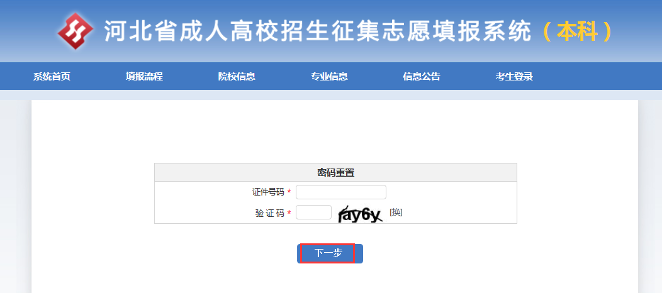Viewport: 662px width, 293px height.
Task: Select 专业信息 in the navigation bar
Action: pos(329,77)
